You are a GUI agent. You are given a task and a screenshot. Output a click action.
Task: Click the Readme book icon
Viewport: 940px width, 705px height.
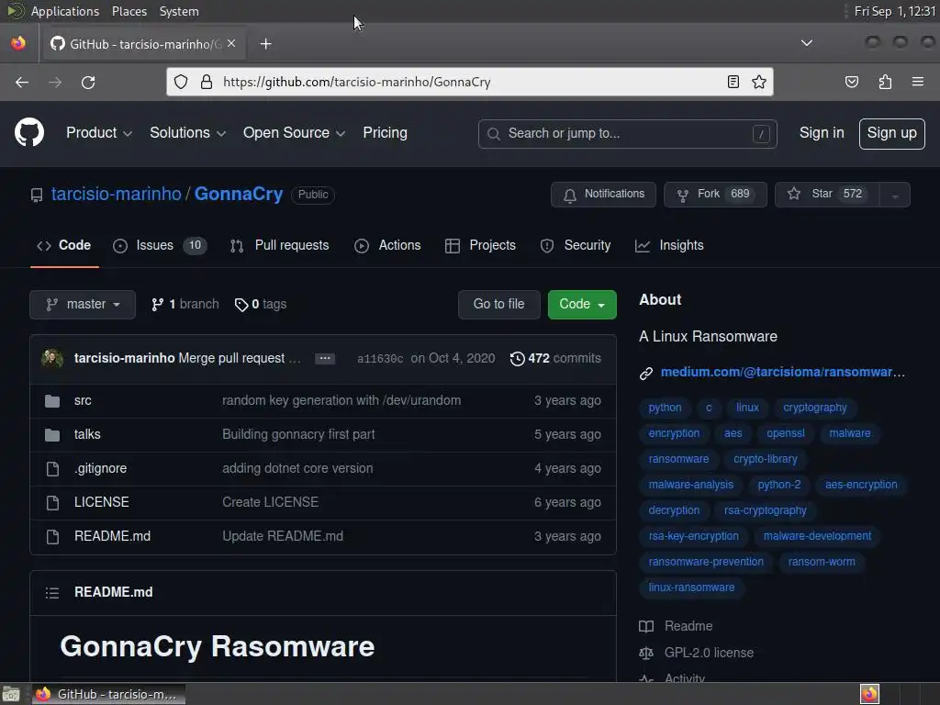pyautogui.click(x=646, y=626)
